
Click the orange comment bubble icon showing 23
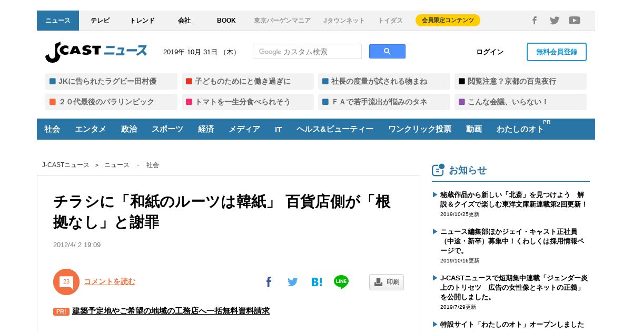66,282
